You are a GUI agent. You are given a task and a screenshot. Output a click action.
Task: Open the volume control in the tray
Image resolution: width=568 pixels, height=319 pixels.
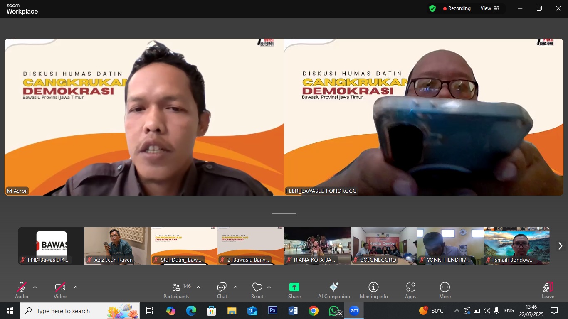(x=487, y=311)
